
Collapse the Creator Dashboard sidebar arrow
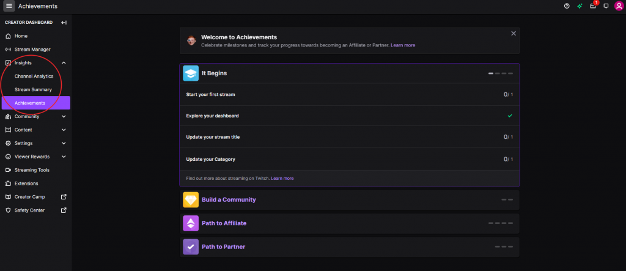pos(64,23)
